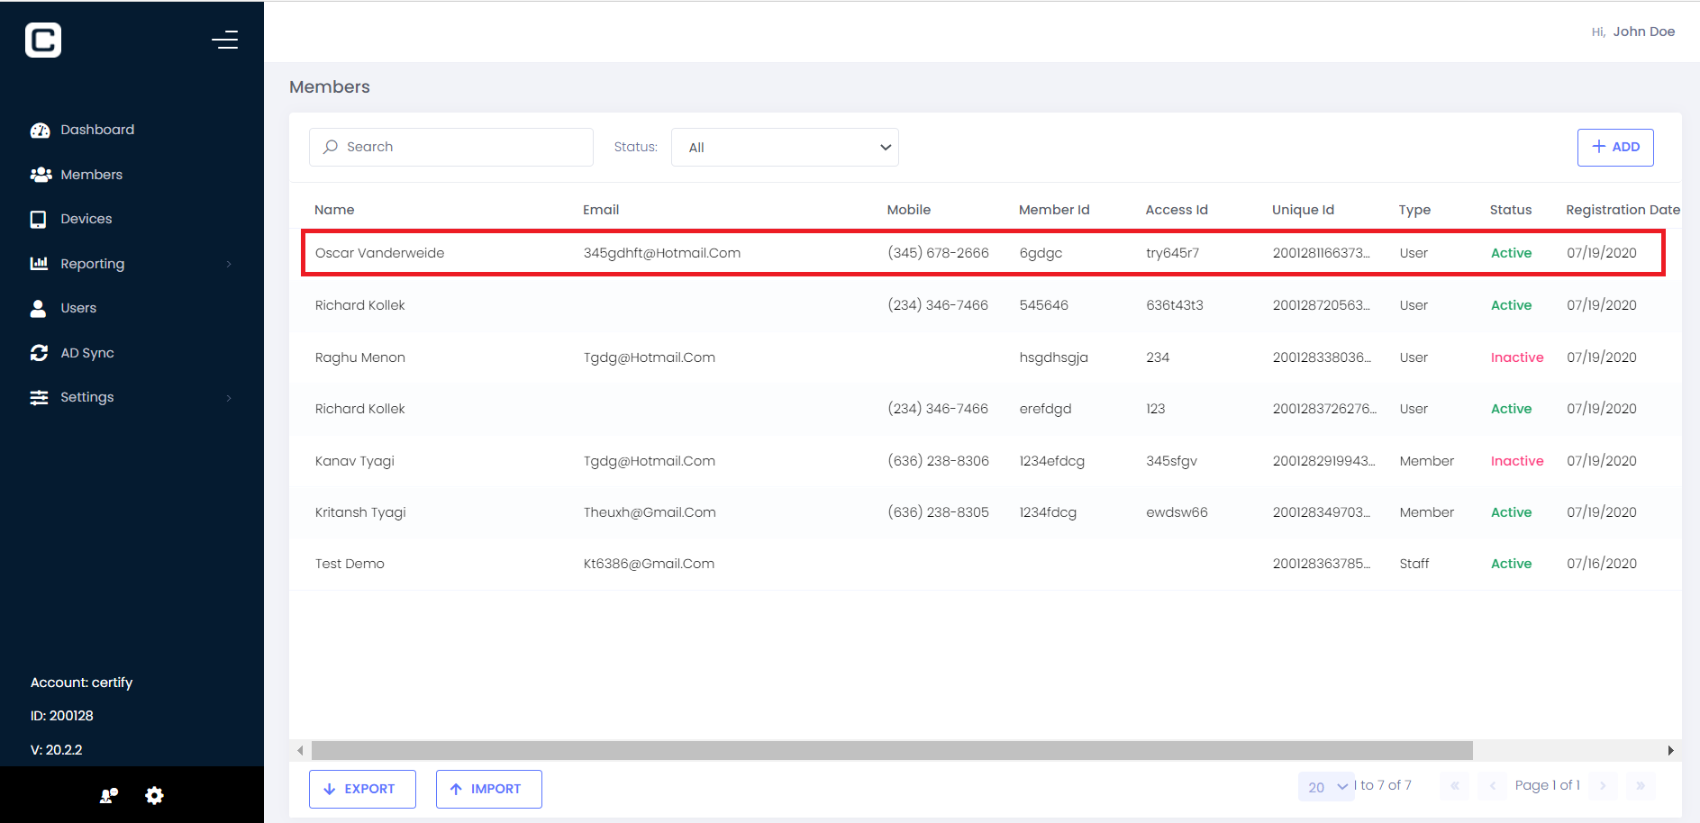This screenshot has width=1700, height=823.
Task: Click Access Id ewdsw66 cell
Action: click(x=1177, y=512)
